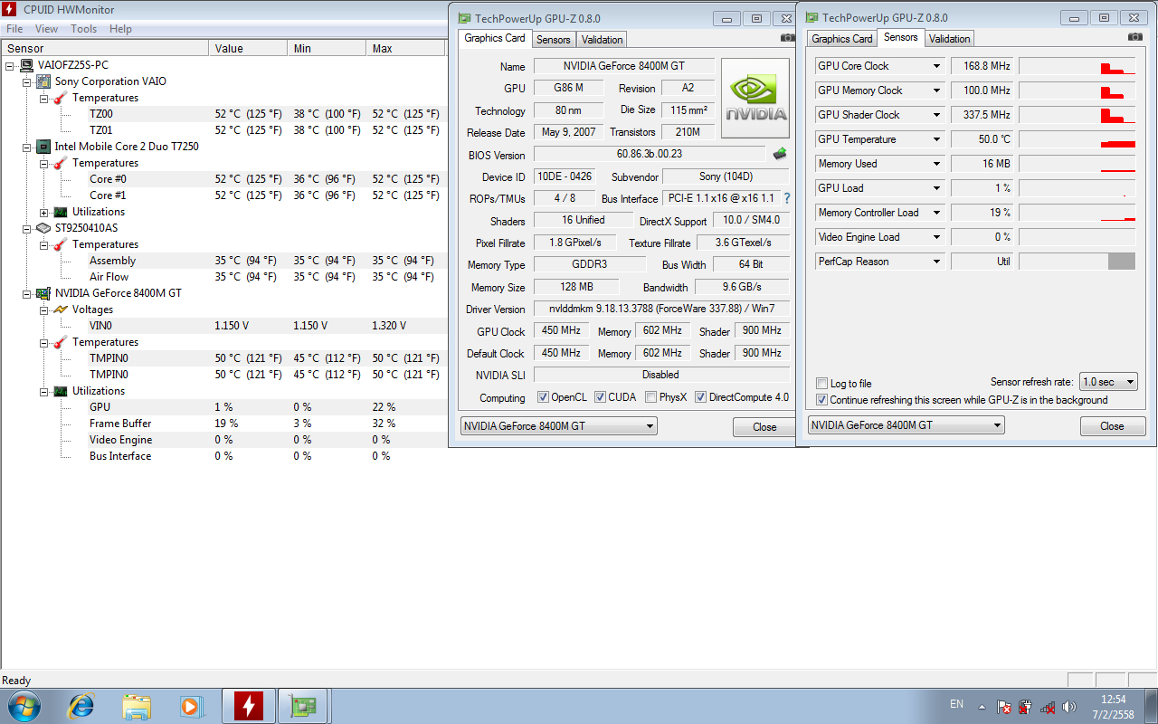Click the network signal icon in the system tray
1158x724 pixels.
click(1048, 706)
